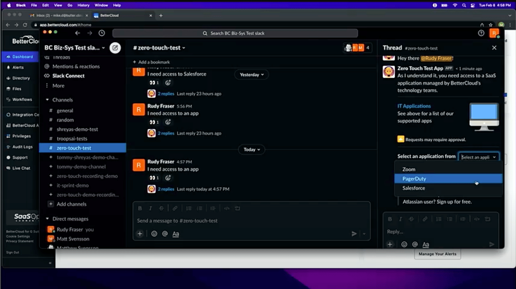The width and height of the screenshot is (516, 289).
Task: Add reaction icon on Today's Rudy Fraser message
Action: [168, 178]
